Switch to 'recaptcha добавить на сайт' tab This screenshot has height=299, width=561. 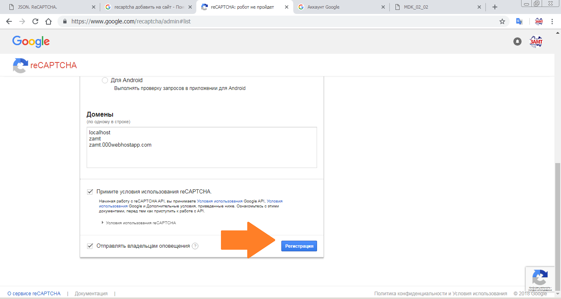(x=148, y=7)
